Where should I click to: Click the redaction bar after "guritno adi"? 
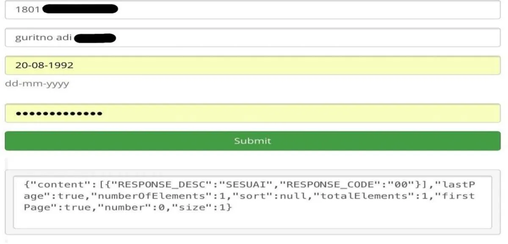[x=95, y=38]
